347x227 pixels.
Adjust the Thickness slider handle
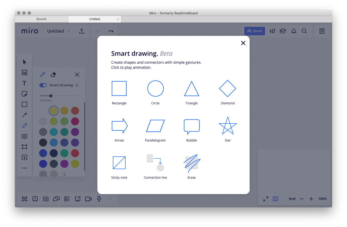point(51,96)
